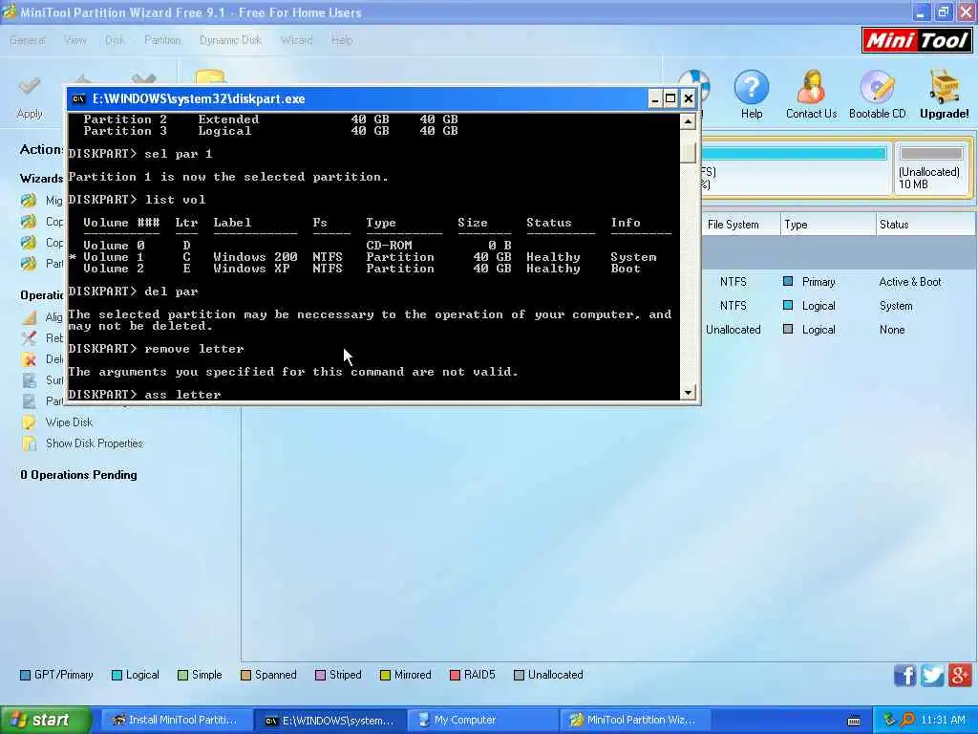Click the Mirrored legend color swatch

(385, 676)
